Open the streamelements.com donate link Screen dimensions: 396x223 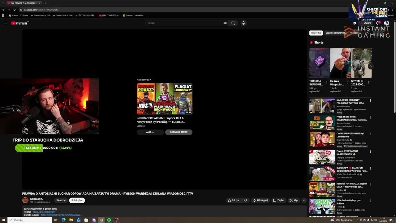coord(61,215)
